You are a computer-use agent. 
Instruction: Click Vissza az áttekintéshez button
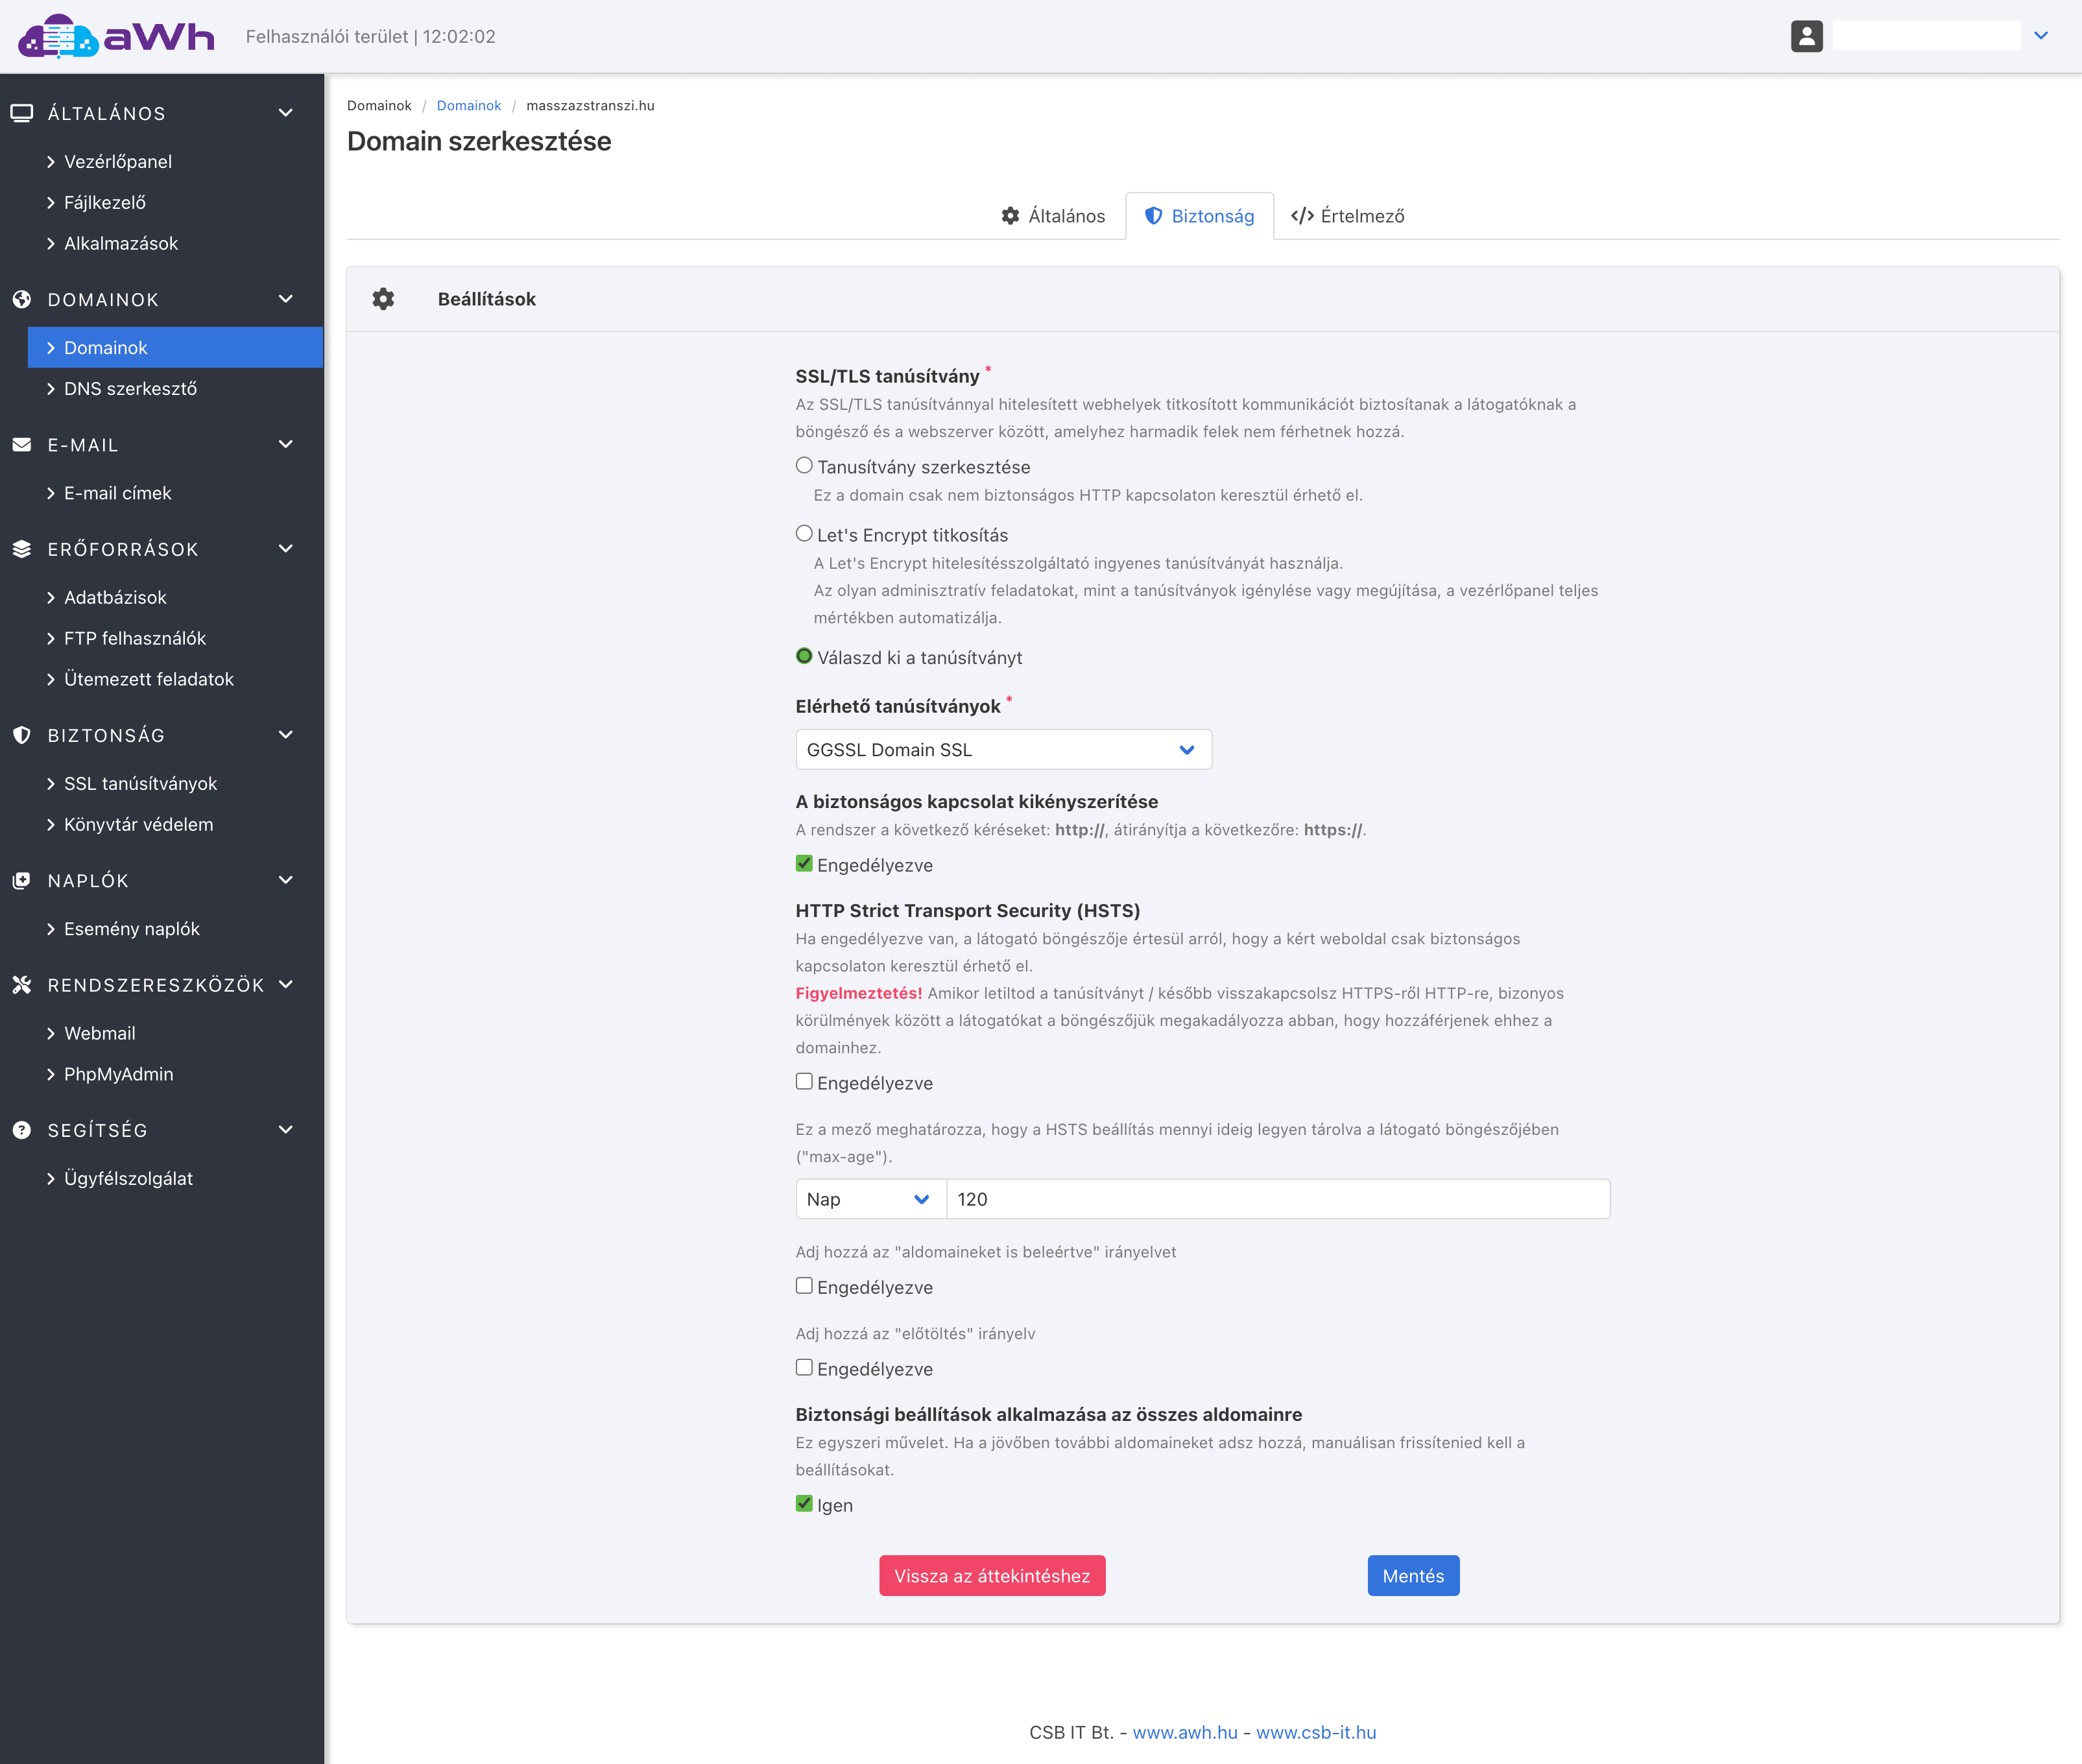coord(992,1576)
